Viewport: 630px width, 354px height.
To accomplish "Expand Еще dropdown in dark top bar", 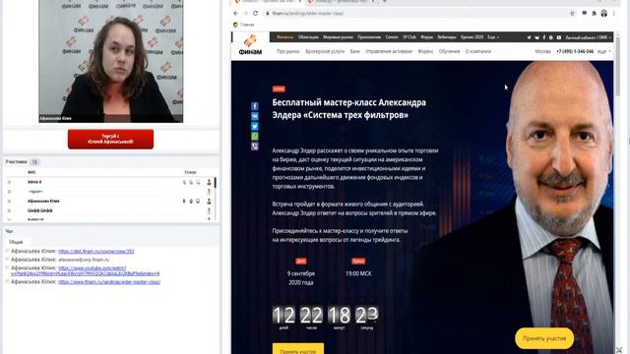I will pos(493,37).
